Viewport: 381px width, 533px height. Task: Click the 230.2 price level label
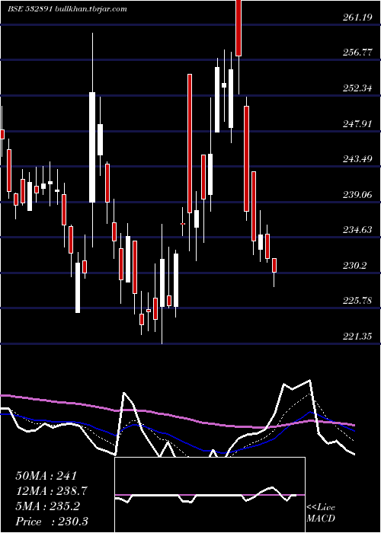tap(355, 266)
